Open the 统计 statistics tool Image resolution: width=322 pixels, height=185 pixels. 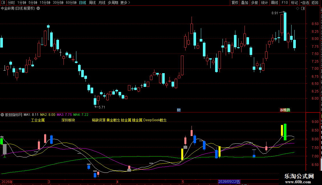pos(264,3)
